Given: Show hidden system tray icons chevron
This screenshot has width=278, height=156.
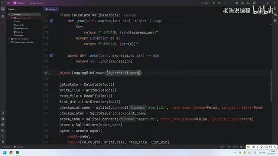Looking at the screenshot, I should 235,153.
